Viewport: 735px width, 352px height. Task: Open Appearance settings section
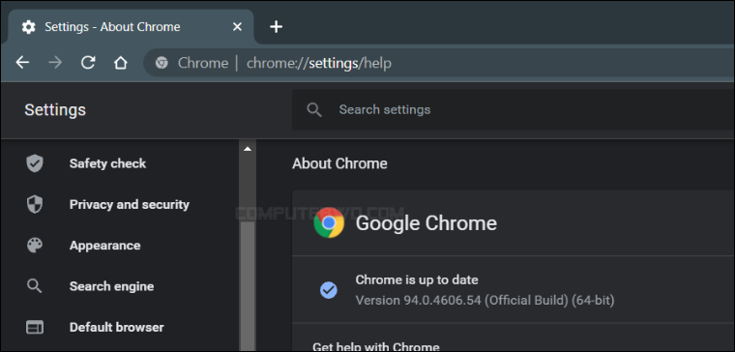tap(105, 246)
